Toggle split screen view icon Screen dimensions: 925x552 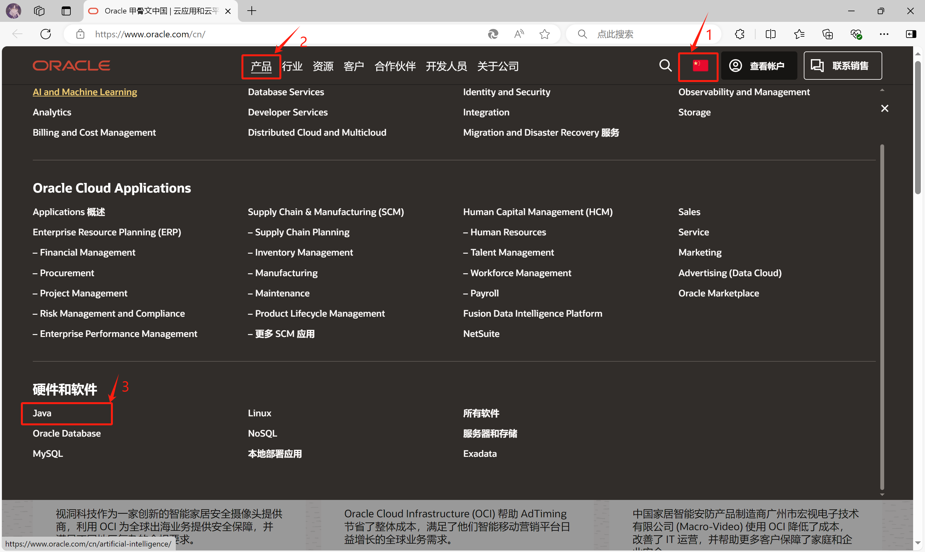click(x=771, y=34)
